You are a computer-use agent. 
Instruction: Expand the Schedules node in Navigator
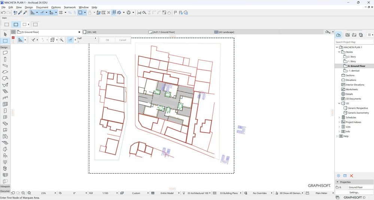click(339, 118)
